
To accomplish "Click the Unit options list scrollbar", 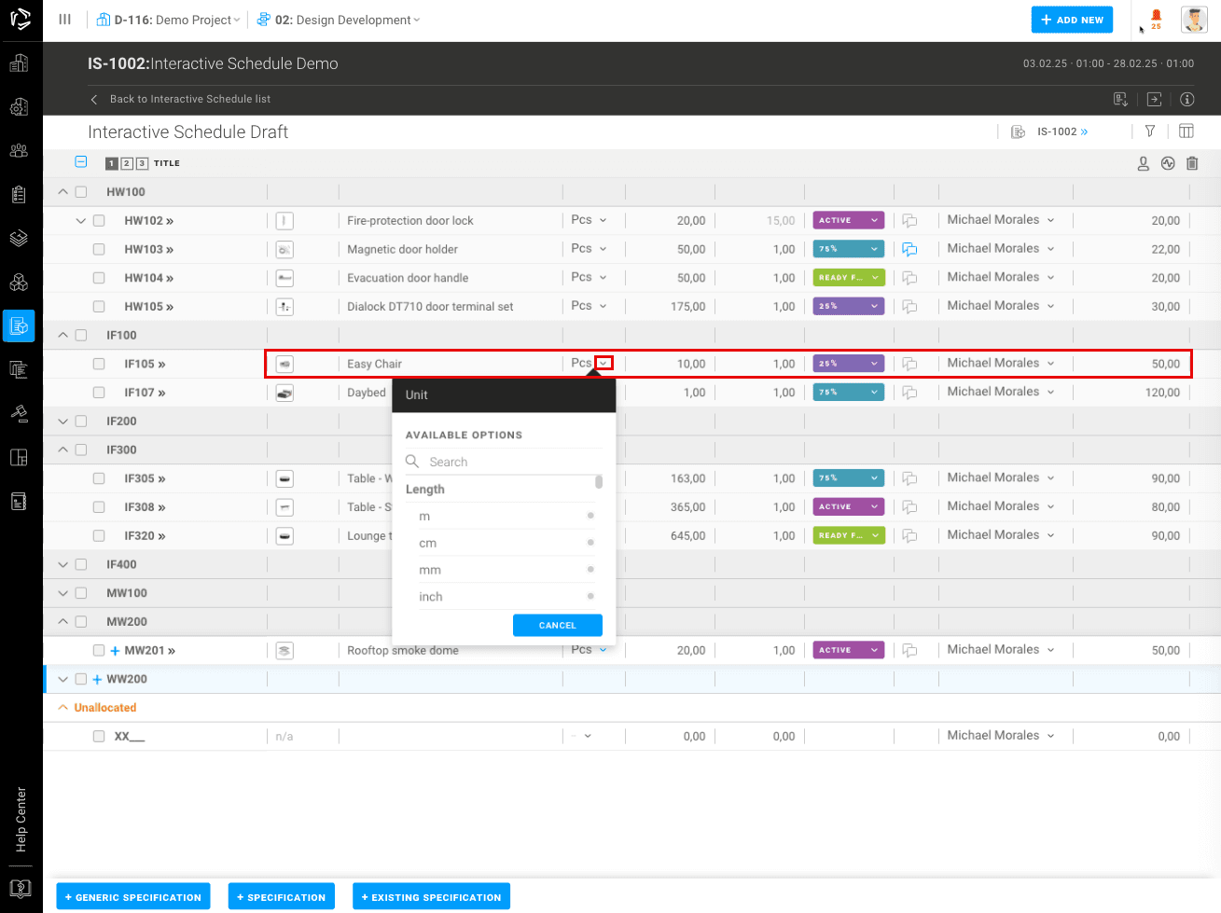I will pos(599,482).
